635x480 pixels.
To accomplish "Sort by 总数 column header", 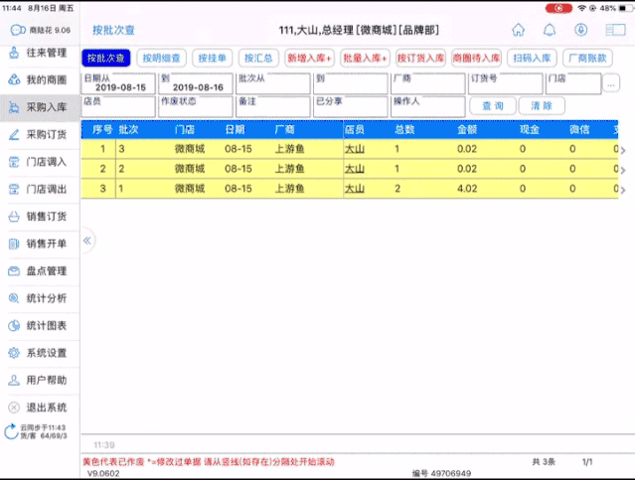I will (404, 129).
